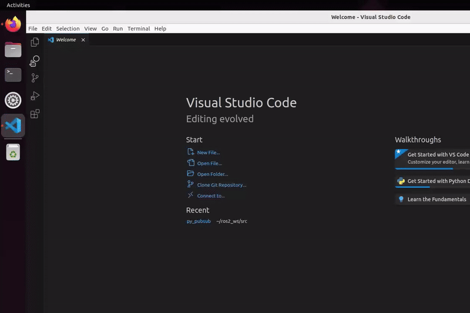The height and width of the screenshot is (313, 470).
Task: Open Settings from the Ubuntu dock
Action: point(13,100)
